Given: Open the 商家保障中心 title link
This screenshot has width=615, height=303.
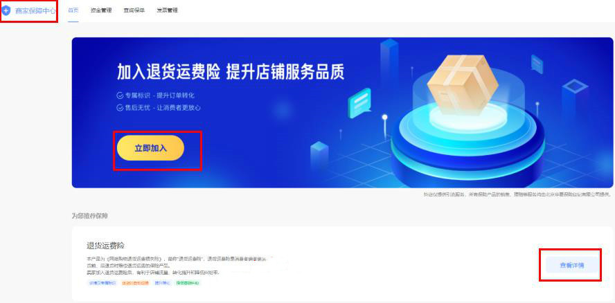Looking at the screenshot, I should [x=35, y=10].
